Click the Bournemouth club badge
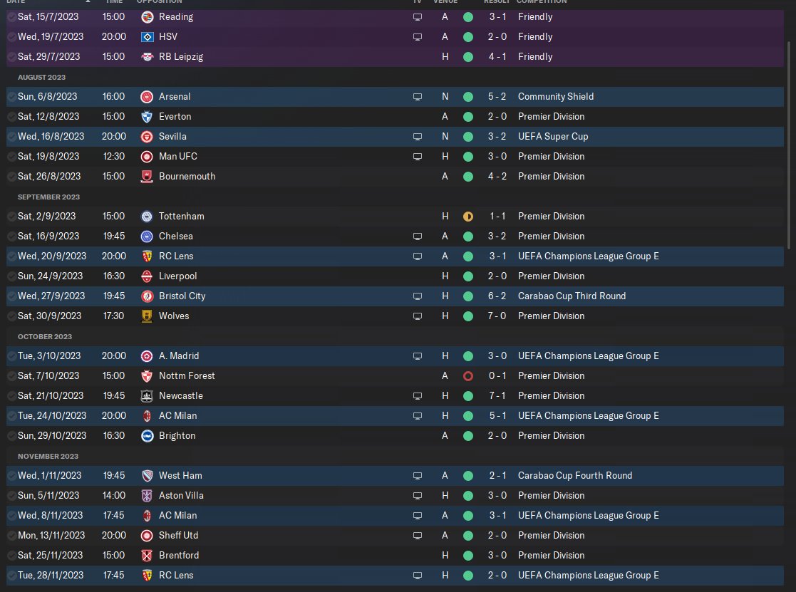The image size is (796, 592). point(147,176)
